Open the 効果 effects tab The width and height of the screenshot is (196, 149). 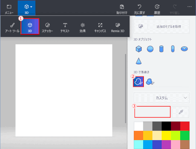tap(83, 27)
